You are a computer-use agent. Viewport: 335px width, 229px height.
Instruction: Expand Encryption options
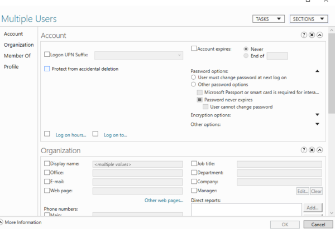click(x=317, y=115)
